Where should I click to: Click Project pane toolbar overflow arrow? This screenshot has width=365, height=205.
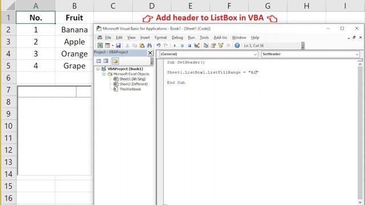click(x=152, y=61)
